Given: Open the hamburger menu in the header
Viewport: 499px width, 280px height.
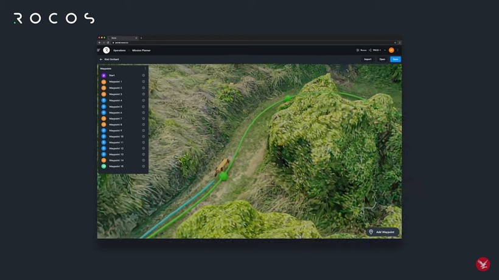Looking at the screenshot, I should click(99, 50).
